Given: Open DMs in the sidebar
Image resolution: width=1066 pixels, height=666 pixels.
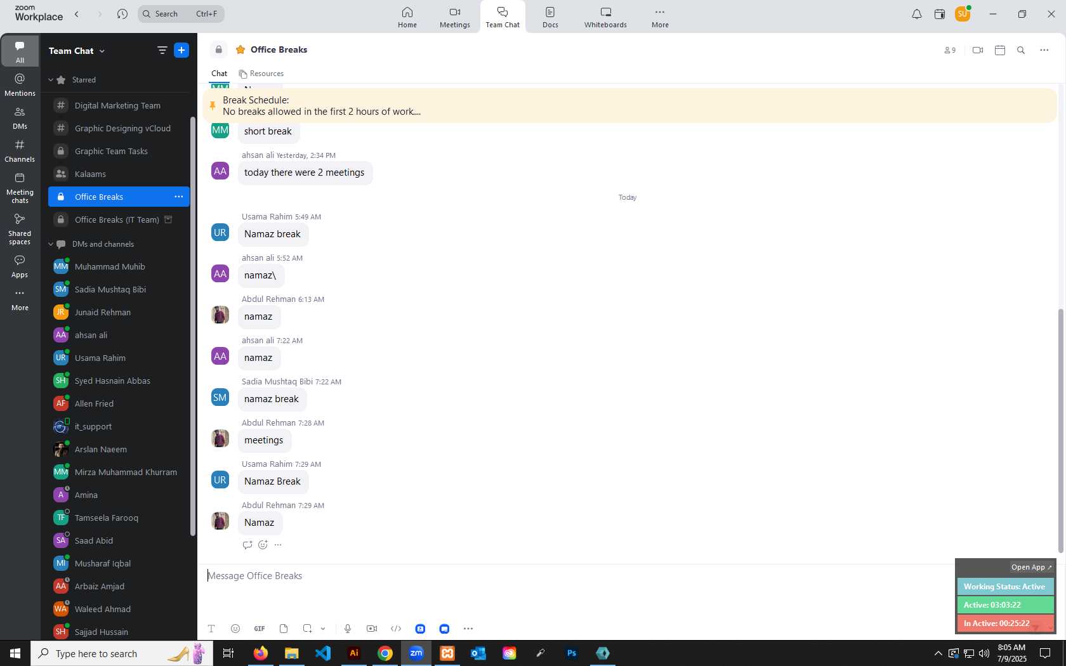Looking at the screenshot, I should 20,118.
